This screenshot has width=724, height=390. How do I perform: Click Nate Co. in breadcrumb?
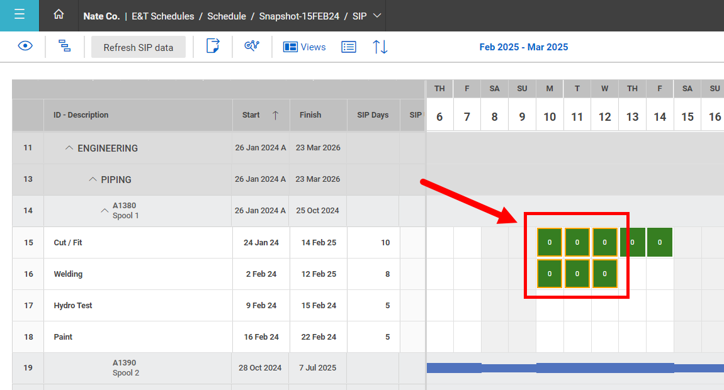pos(101,16)
